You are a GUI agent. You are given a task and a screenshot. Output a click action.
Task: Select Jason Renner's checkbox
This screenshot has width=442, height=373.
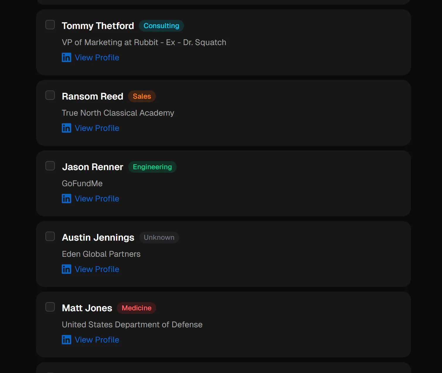(50, 166)
